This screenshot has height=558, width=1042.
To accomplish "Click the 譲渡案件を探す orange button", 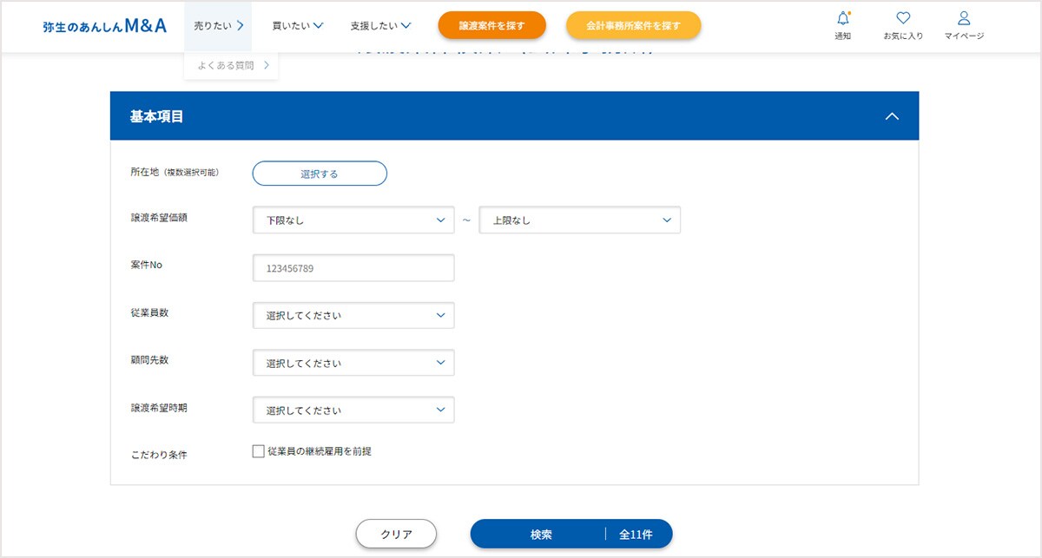I will [492, 26].
